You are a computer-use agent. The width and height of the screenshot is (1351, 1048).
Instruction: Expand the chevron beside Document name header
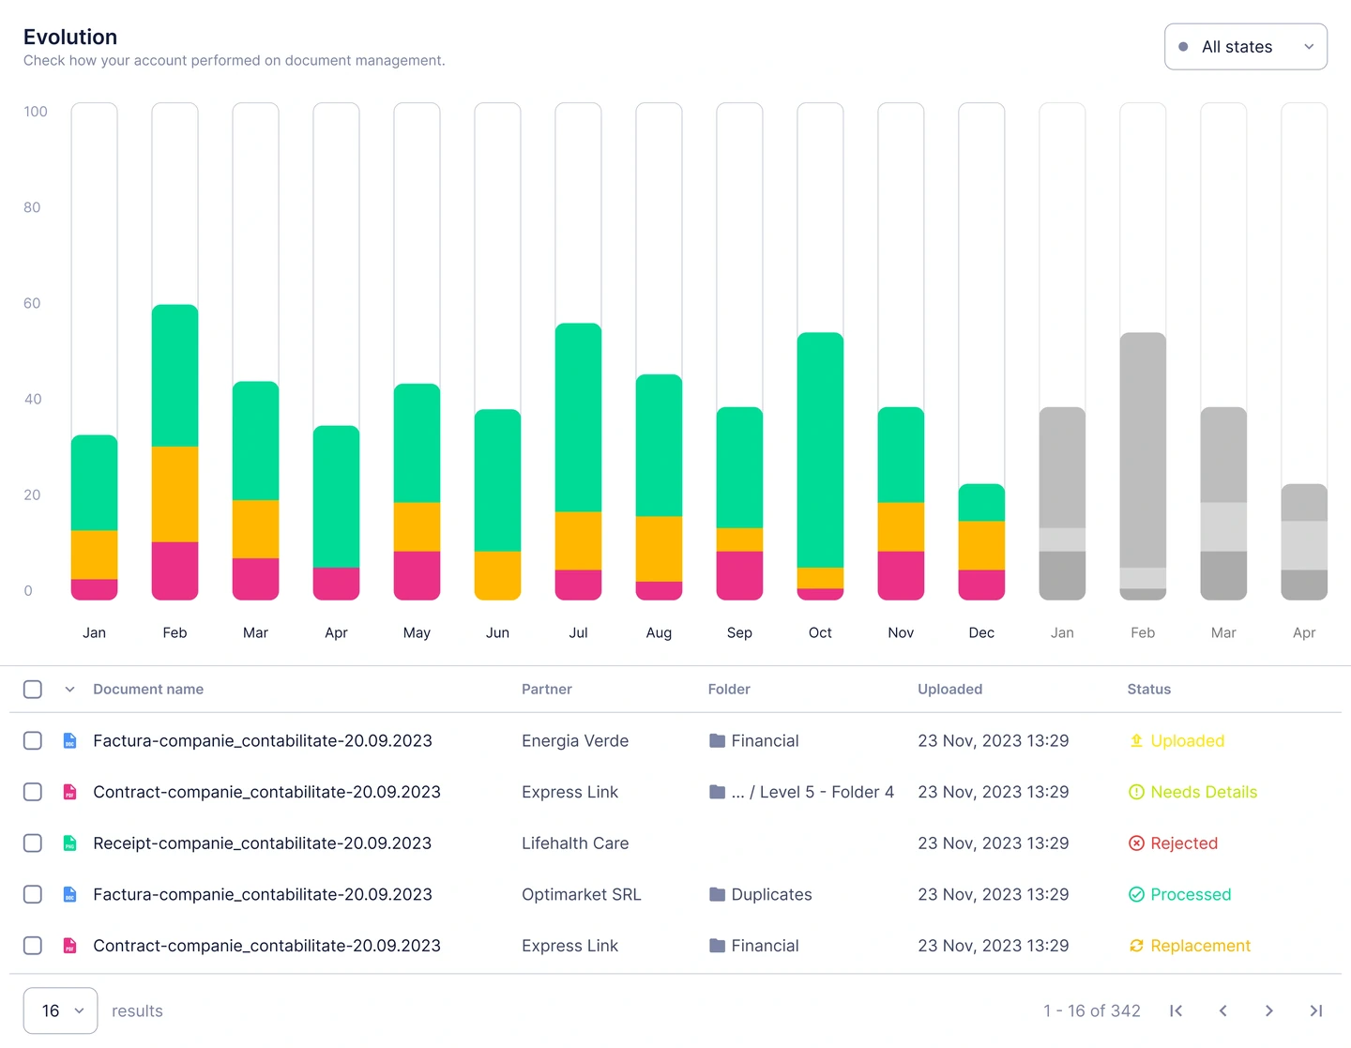pyautogui.click(x=69, y=690)
